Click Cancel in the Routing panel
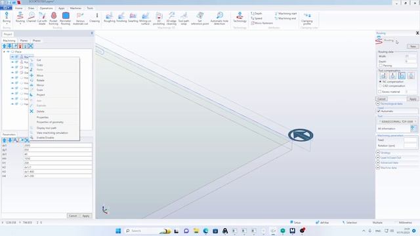Screen dimensions: 420x236 381,99
